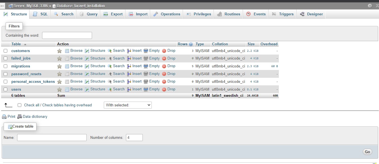
Task: Click the 60 B overhead value for migrations
Action: [274, 66]
